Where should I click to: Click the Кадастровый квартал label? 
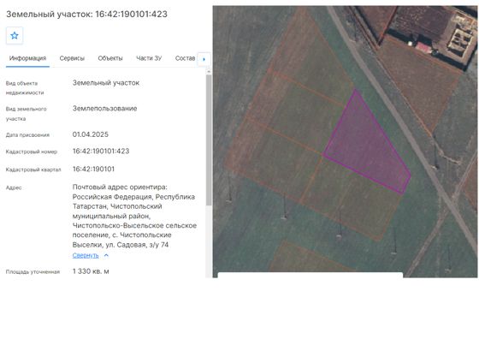[33, 169]
